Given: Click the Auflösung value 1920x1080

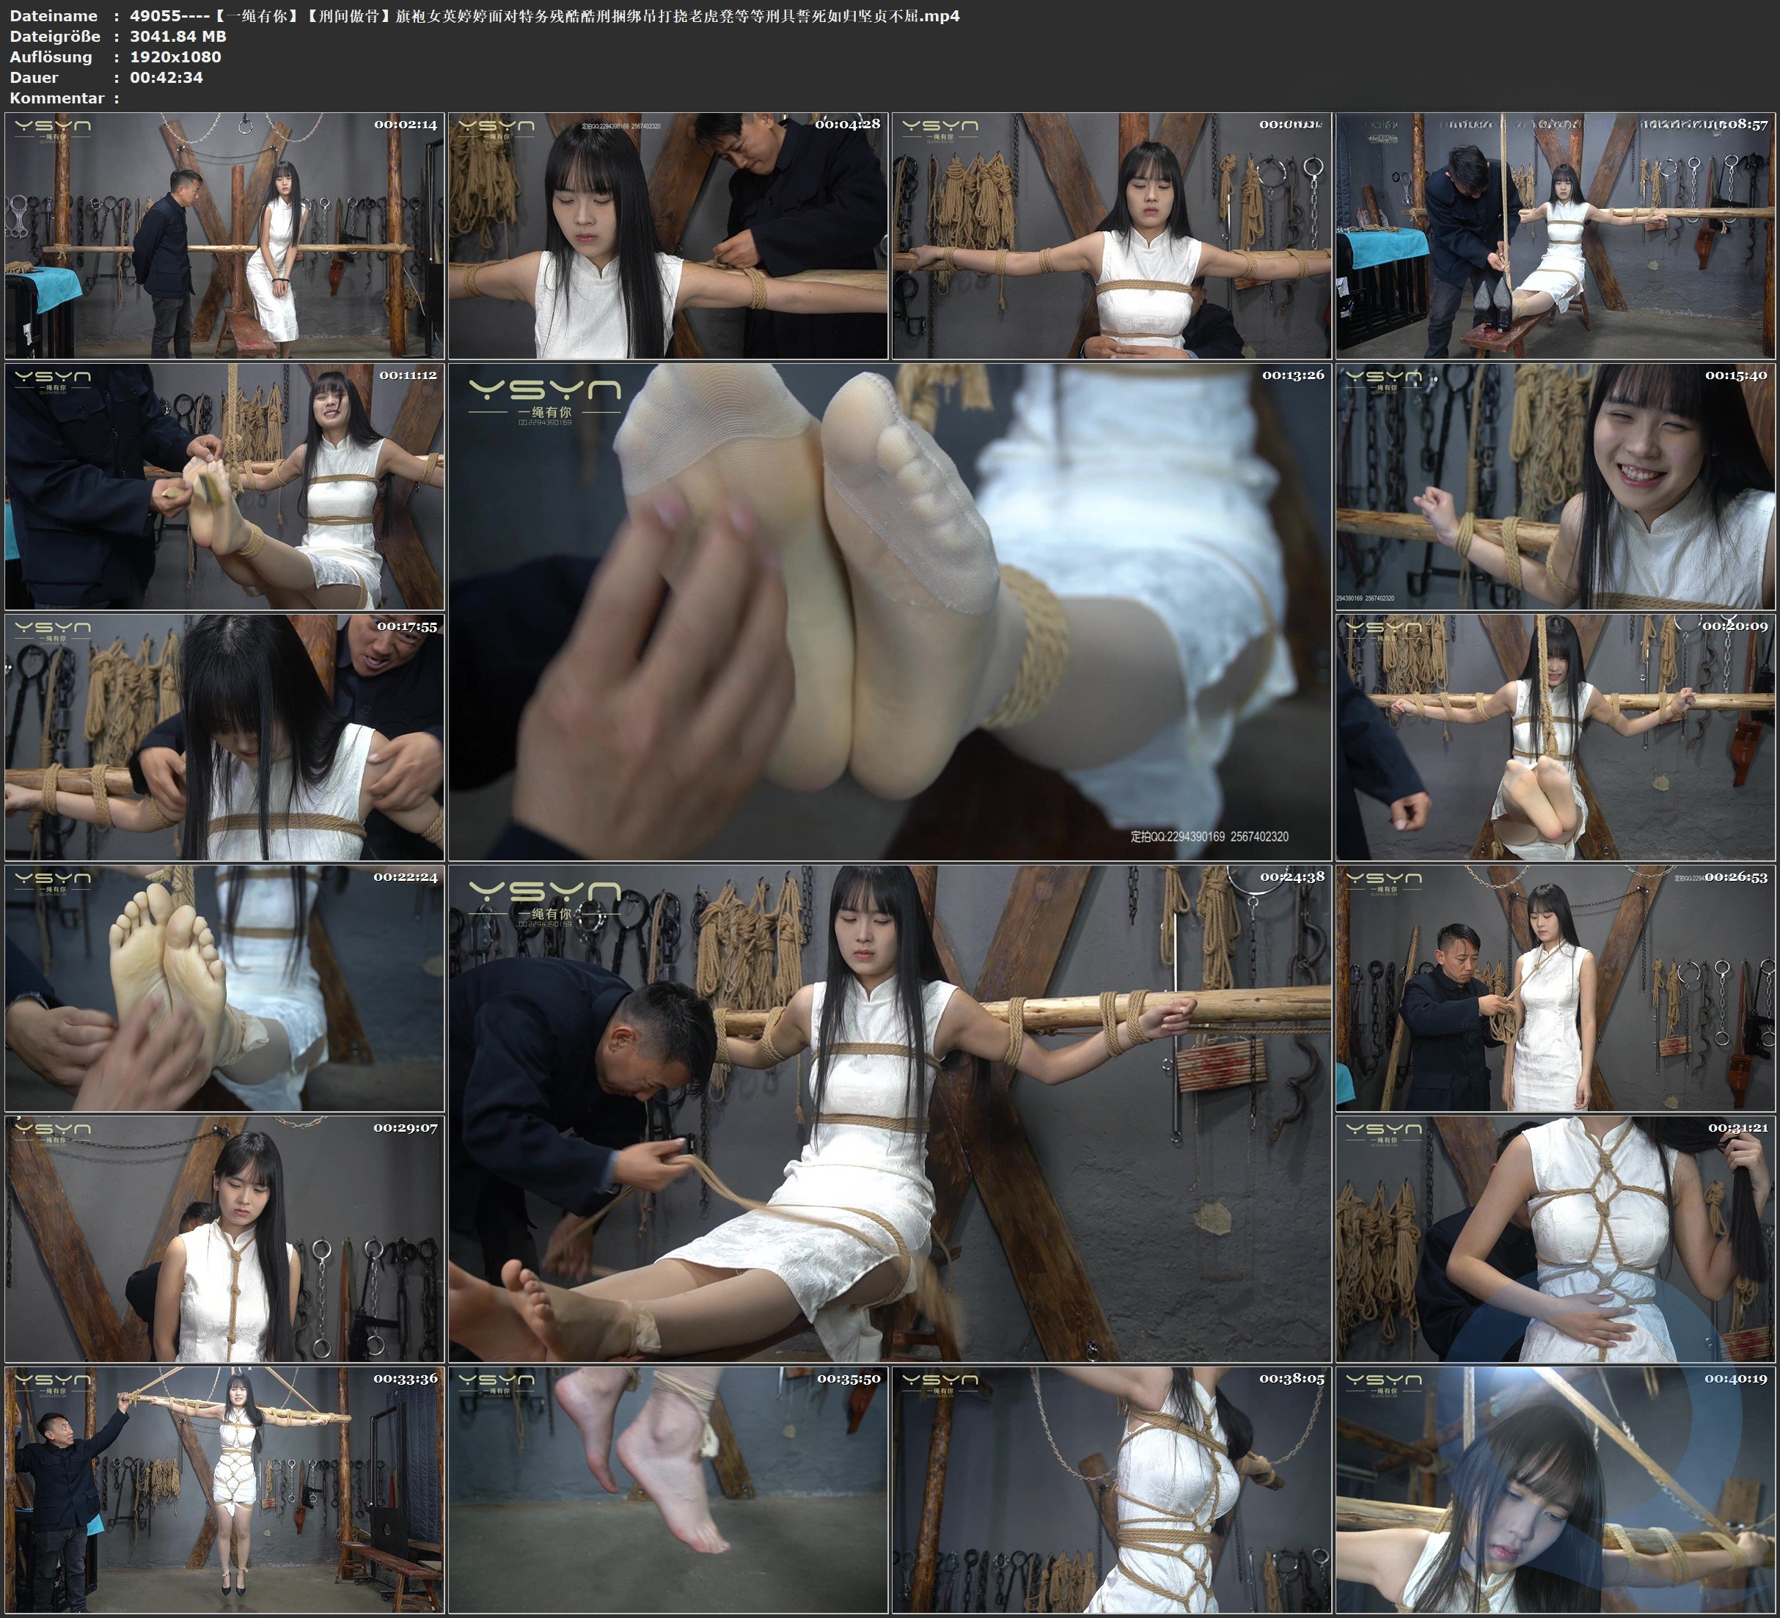Looking at the screenshot, I should tap(175, 56).
